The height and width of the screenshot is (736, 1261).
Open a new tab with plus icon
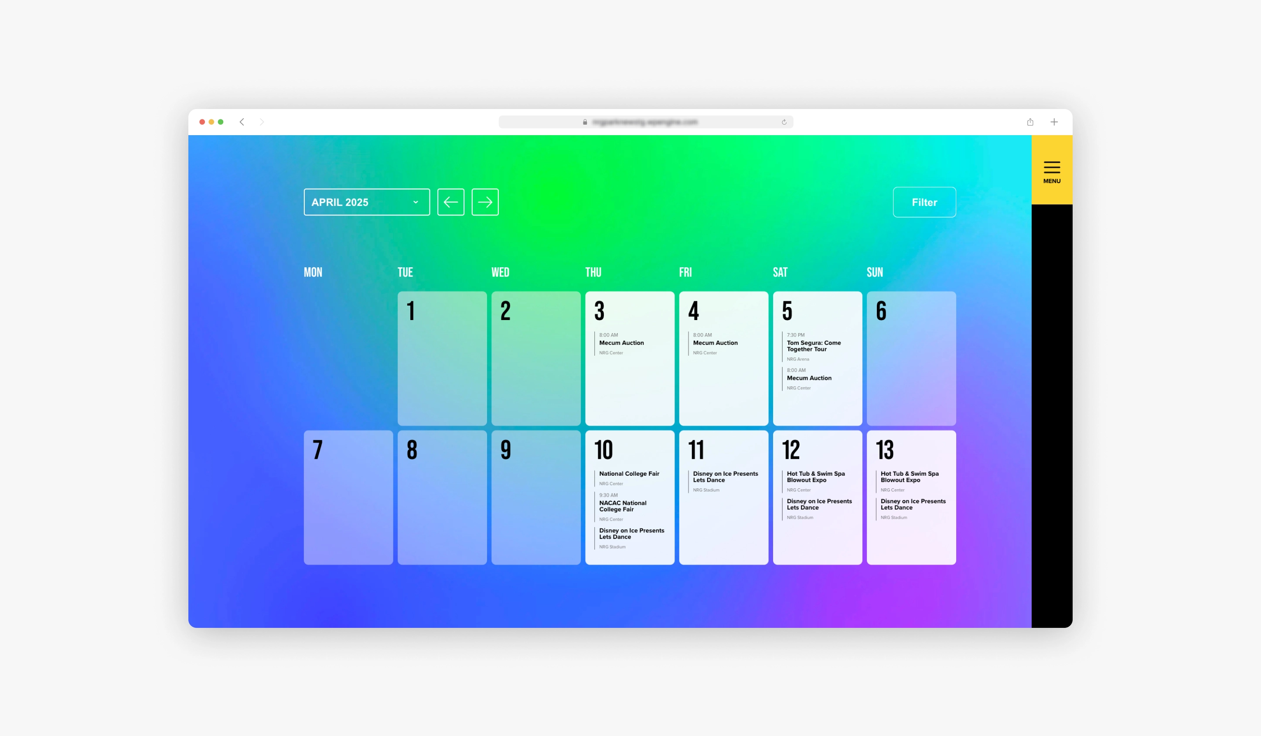click(1054, 122)
